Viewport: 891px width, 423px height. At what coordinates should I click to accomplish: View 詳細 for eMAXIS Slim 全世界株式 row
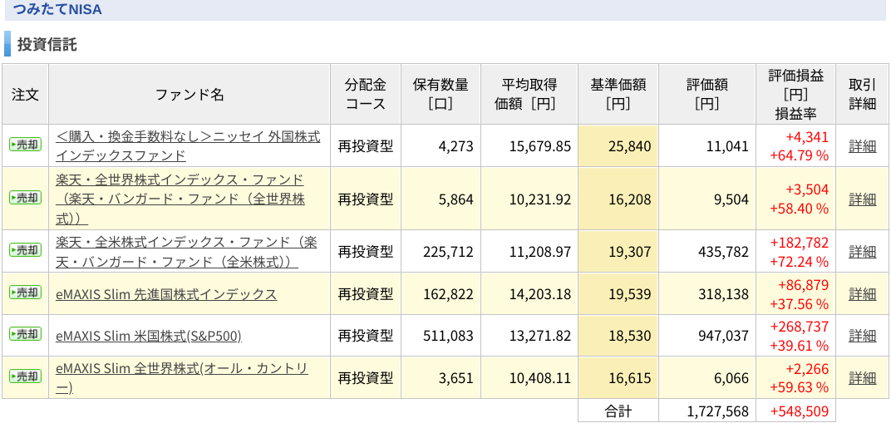(862, 377)
